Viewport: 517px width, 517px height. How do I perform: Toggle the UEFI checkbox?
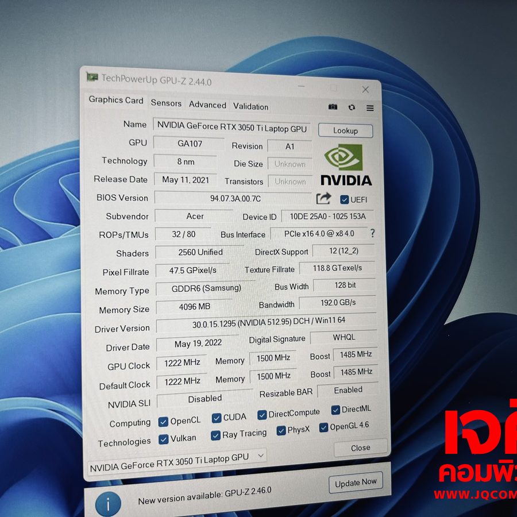pyautogui.click(x=344, y=199)
